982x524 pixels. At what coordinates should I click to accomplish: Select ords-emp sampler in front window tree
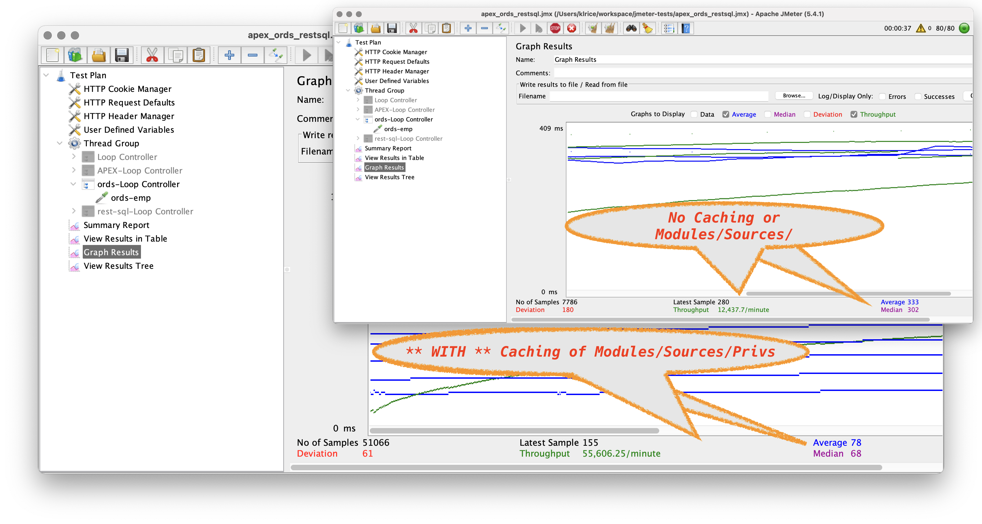click(398, 129)
